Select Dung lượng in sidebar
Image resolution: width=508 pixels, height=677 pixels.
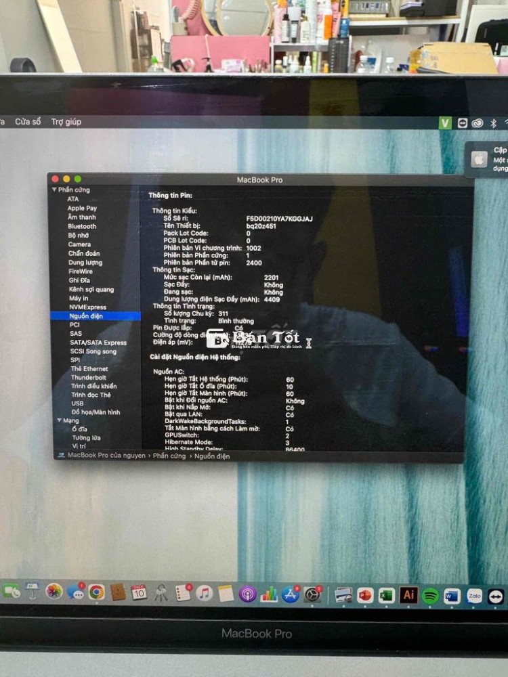point(85,263)
